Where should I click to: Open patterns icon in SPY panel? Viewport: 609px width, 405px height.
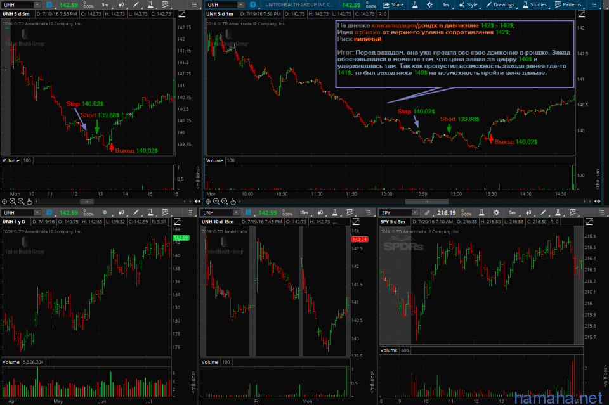point(572,212)
